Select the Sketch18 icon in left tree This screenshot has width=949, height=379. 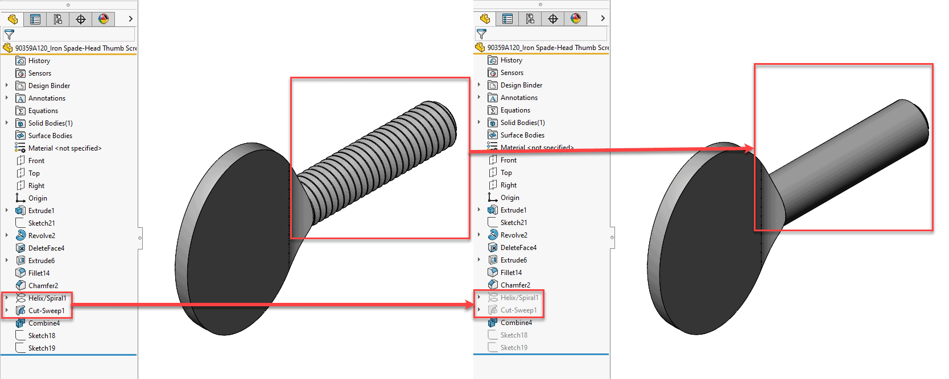pos(20,336)
